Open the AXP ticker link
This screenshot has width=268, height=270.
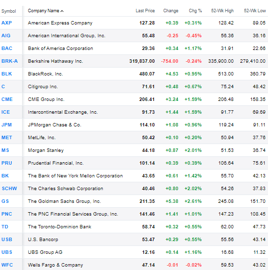[6, 23]
